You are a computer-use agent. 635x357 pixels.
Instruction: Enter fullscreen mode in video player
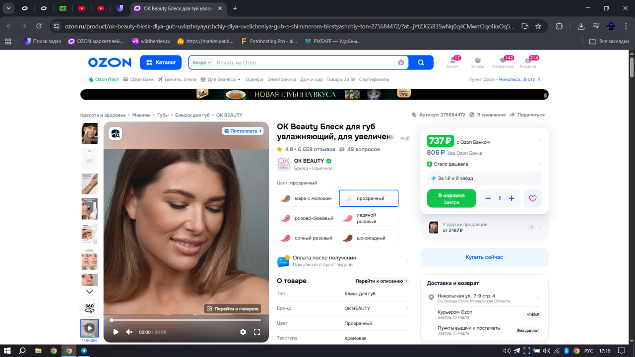(x=257, y=332)
